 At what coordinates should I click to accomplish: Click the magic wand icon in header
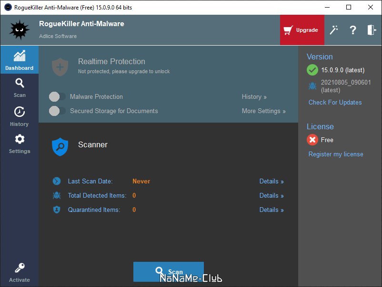tap(334, 30)
